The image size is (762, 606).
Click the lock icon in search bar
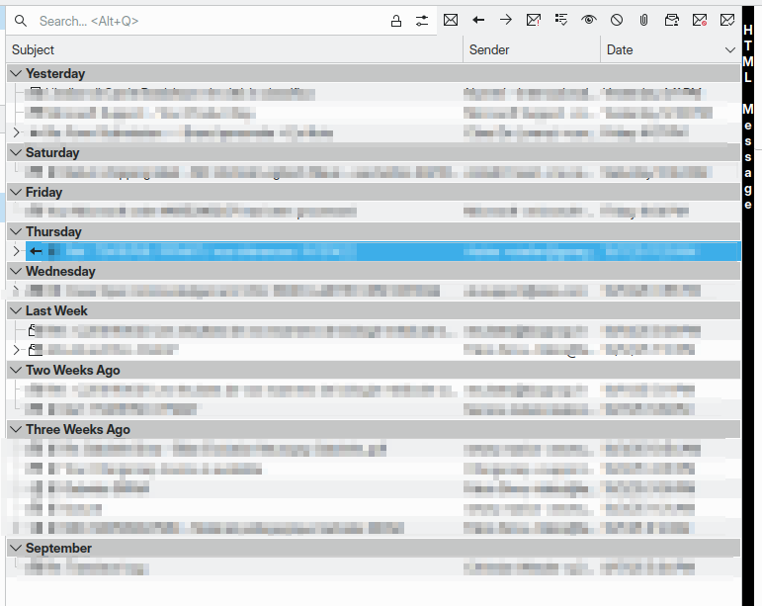[x=396, y=21]
